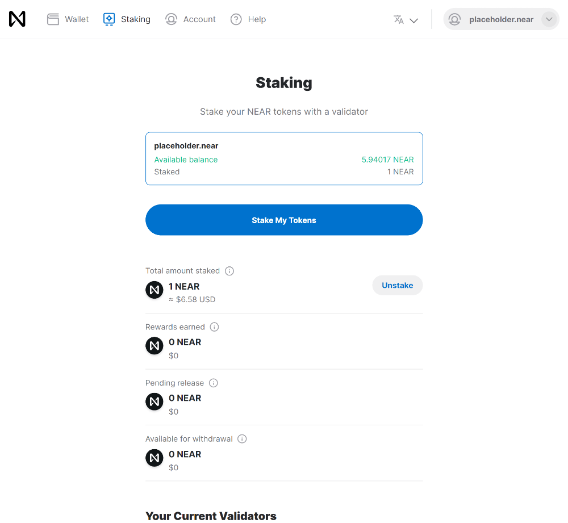Go to the Account page
568x523 pixels.
(x=190, y=19)
